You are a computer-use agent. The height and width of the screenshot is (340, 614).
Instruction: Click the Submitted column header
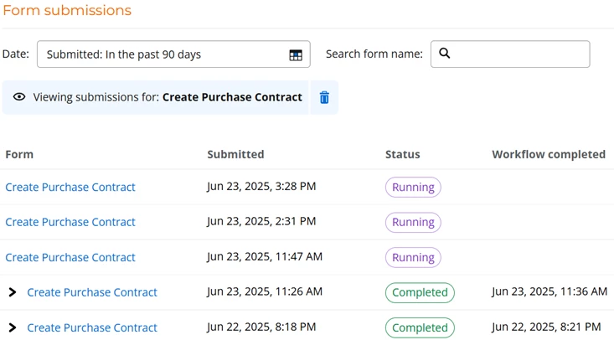(x=235, y=154)
